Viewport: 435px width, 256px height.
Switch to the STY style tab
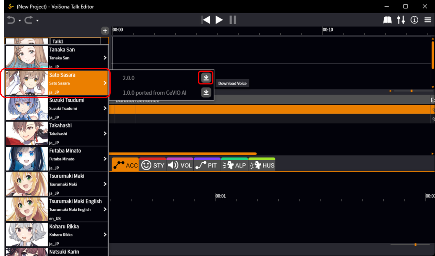click(153, 165)
